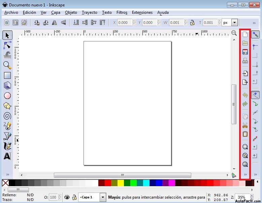Open the Capa menu
The image size is (262, 203).
pos(56,12)
